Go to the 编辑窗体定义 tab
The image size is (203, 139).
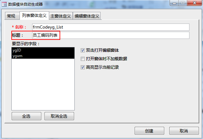[x=87, y=16]
